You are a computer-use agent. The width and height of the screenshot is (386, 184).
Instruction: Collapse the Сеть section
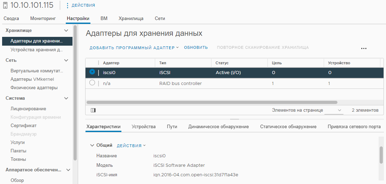click(66, 60)
